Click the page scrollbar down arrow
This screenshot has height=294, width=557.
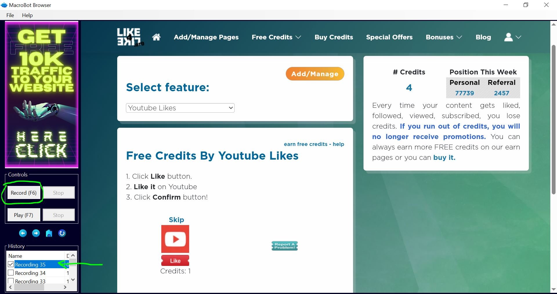[554, 289]
